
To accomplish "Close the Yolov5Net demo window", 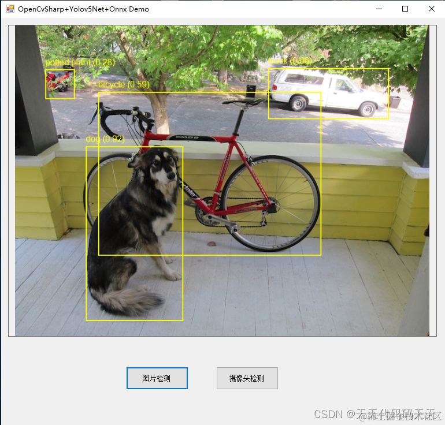I will tap(431, 9).
